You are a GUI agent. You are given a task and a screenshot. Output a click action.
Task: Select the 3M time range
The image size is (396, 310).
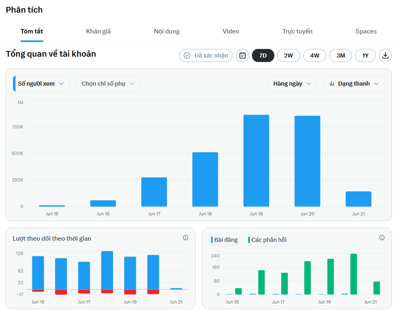tap(341, 55)
